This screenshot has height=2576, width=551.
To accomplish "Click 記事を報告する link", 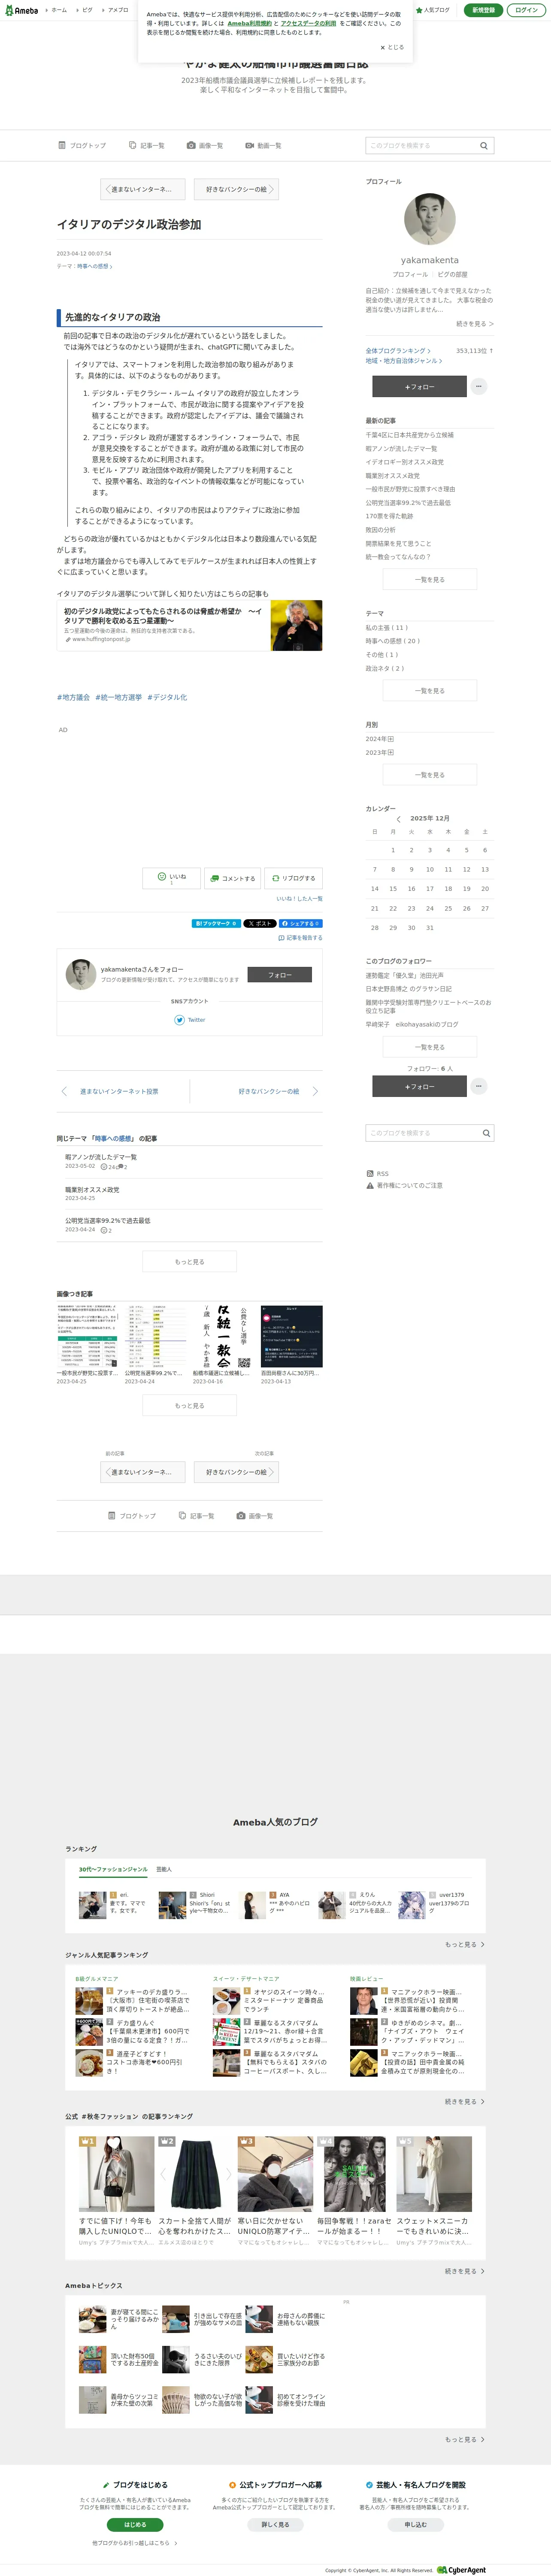I will tap(300, 938).
